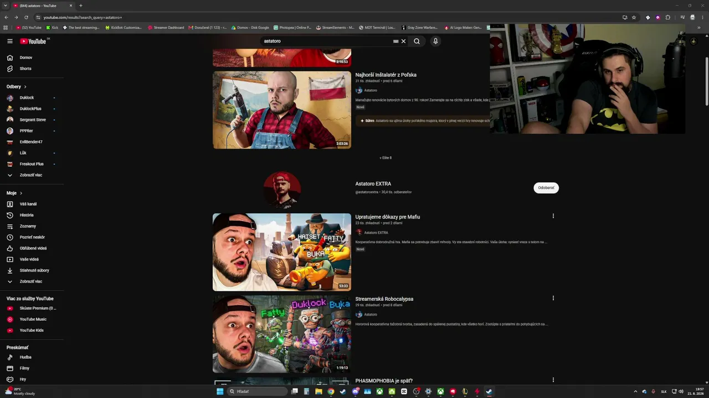Image resolution: width=709 pixels, height=398 pixels.
Task: Subscribe to Astatoro EXTRA with Odoberať
Action: [546, 188]
